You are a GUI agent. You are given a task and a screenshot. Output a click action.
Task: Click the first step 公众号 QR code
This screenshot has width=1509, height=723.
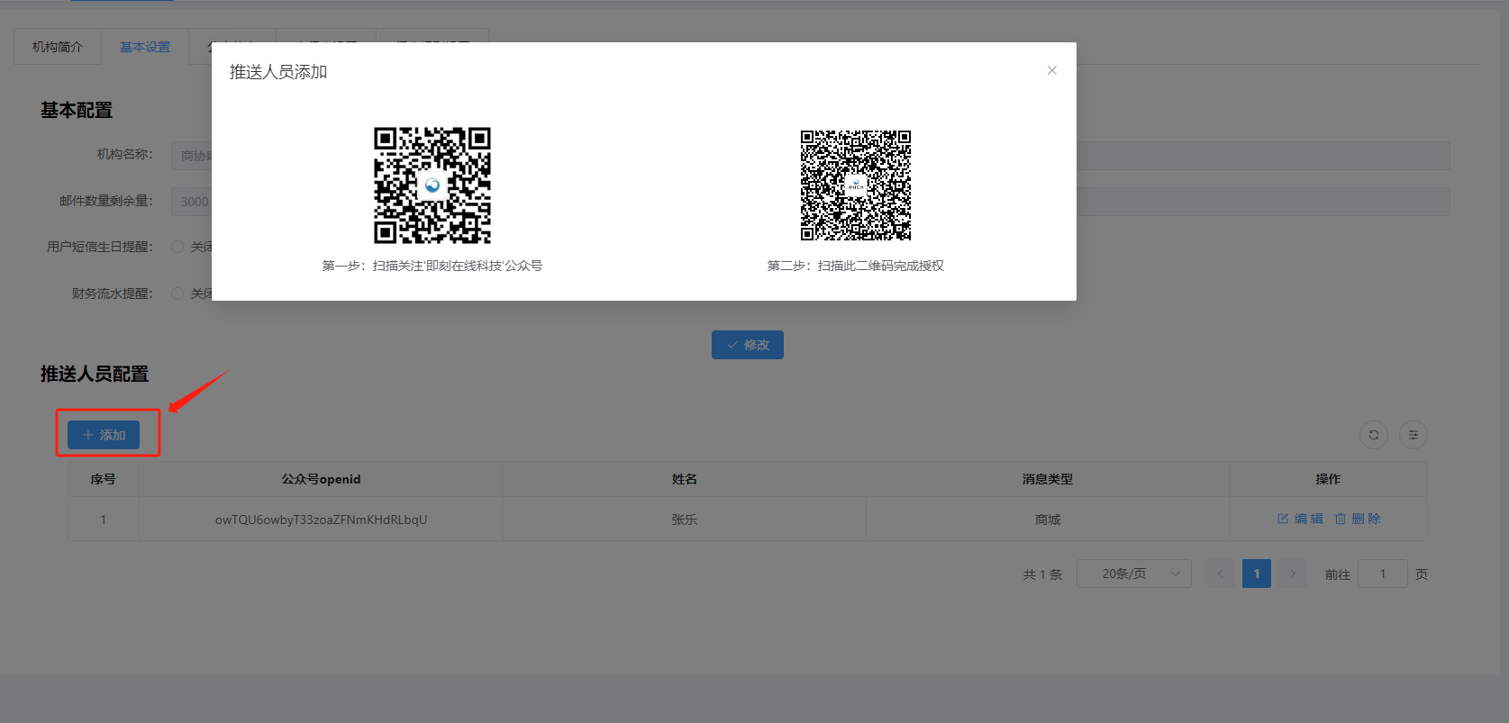coord(432,185)
